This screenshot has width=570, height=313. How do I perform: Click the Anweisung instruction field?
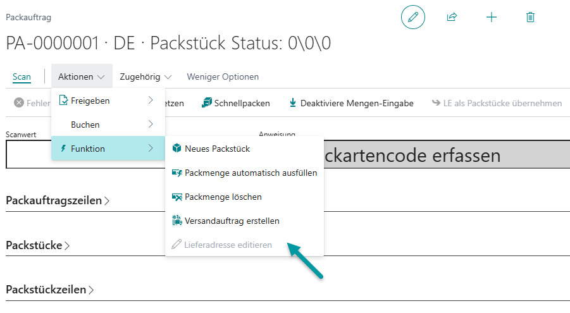(x=447, y=154)
